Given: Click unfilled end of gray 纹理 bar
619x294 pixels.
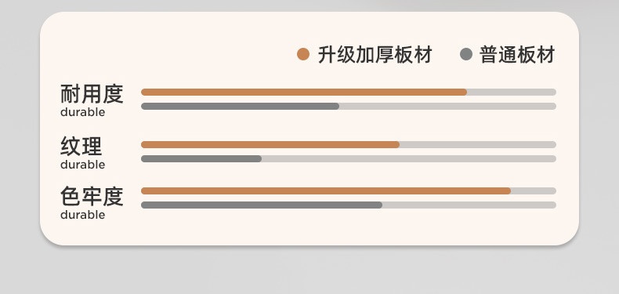Looking at the screenshot, I should point(409,159).
